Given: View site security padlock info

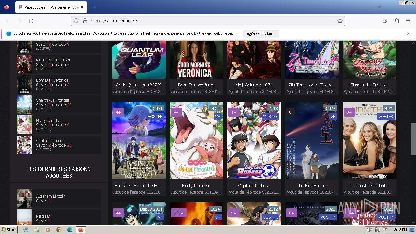Looking at the screenshot, I should pyautogui.click(x=85, y=21).
